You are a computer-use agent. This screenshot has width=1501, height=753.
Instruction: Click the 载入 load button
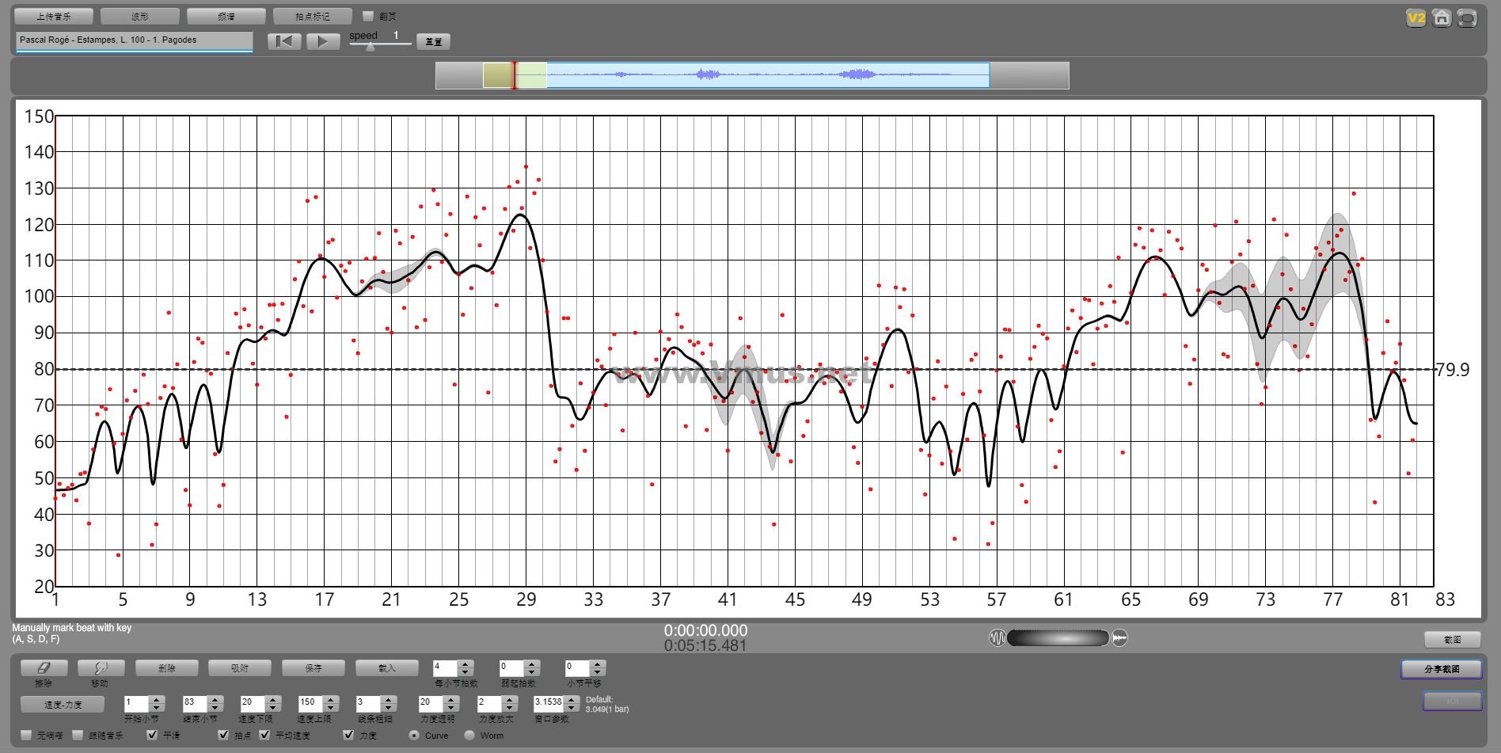coord(386,668)
